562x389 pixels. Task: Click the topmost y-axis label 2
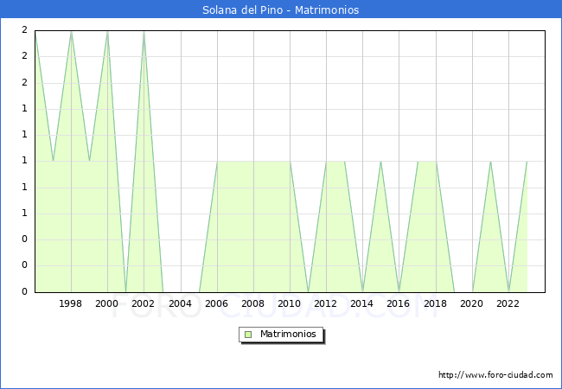click(x=24, y=30)
